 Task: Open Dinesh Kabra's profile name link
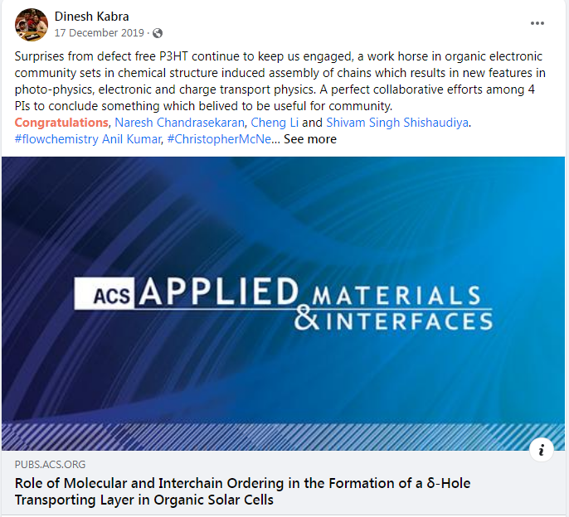click(91, 17)
